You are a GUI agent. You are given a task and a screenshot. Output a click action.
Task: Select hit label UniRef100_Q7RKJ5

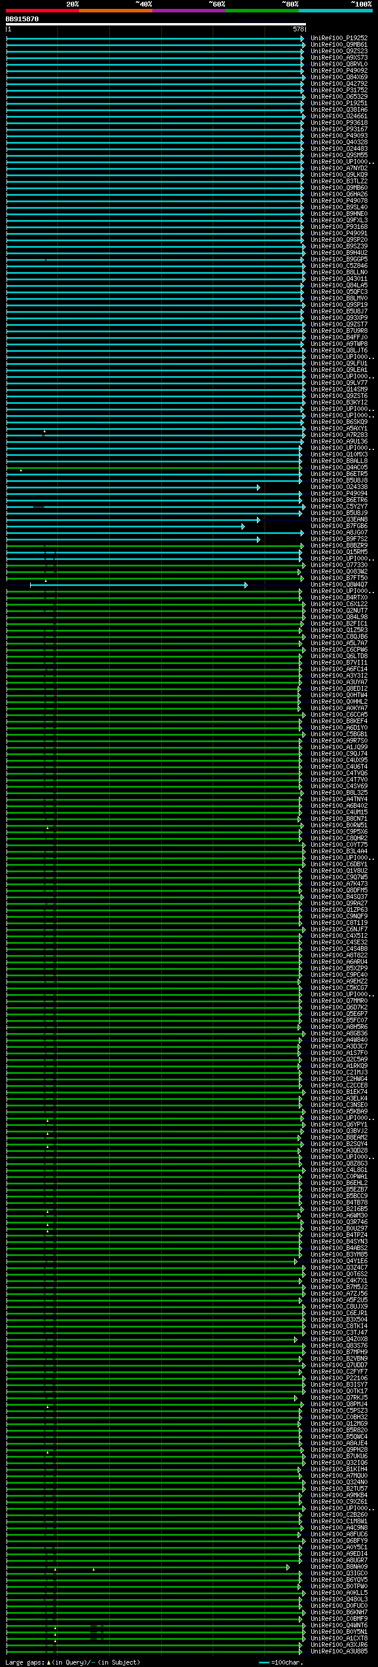(339, 1398)
